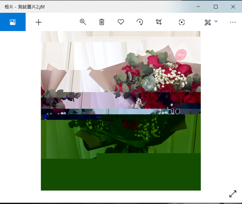242x204 pixels.
Task: Open the photo collection view icon
Action: tap(13, 22)
